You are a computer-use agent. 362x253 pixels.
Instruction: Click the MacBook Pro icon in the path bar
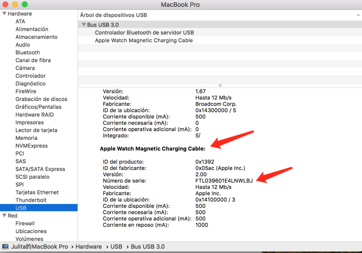pos(5,247)
